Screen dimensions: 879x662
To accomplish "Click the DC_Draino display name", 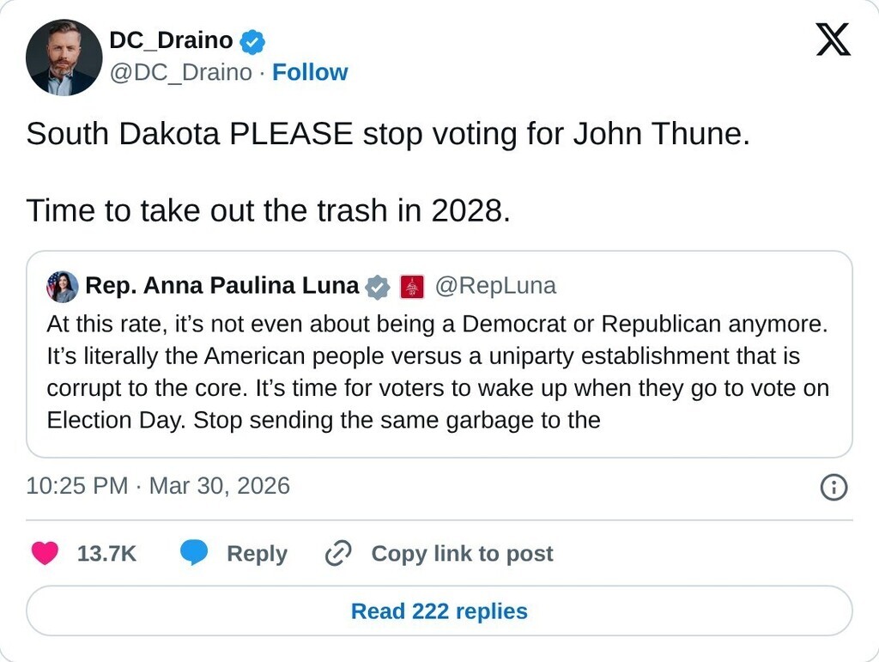I will pos(171,40).
